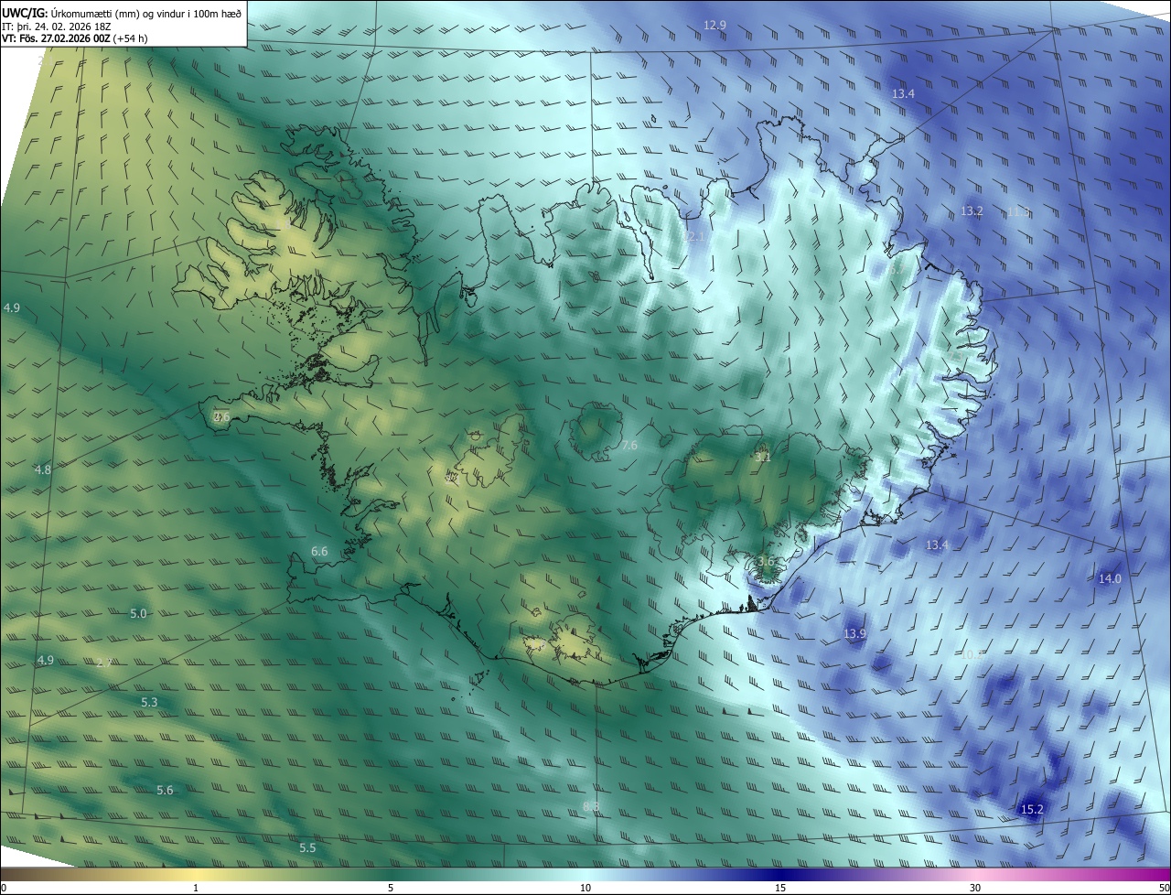Click the 'UWC/IG: Úrkomumætti (mm)' title line
Screen dimensions: 1171x895
point(122,13)
